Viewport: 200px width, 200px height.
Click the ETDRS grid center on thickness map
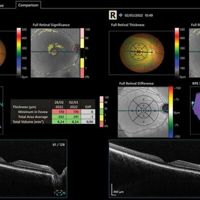tap(138, 52)
